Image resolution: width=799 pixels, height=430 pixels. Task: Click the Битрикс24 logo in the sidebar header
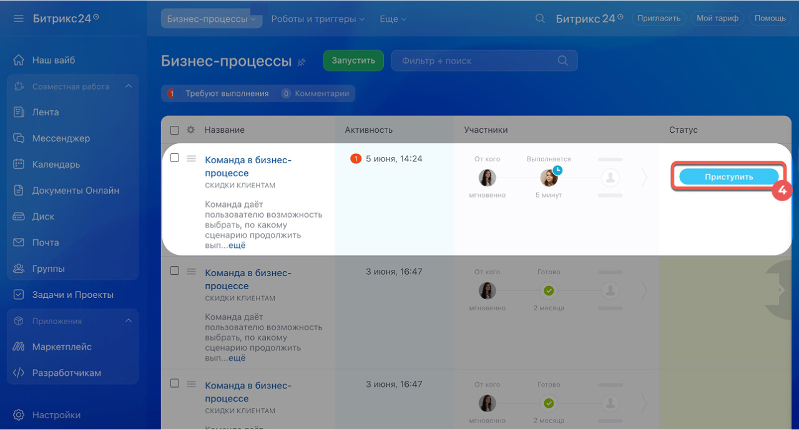coord(66,19)
